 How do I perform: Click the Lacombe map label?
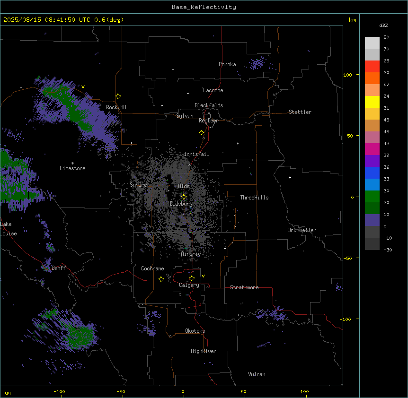click(213, 90)
